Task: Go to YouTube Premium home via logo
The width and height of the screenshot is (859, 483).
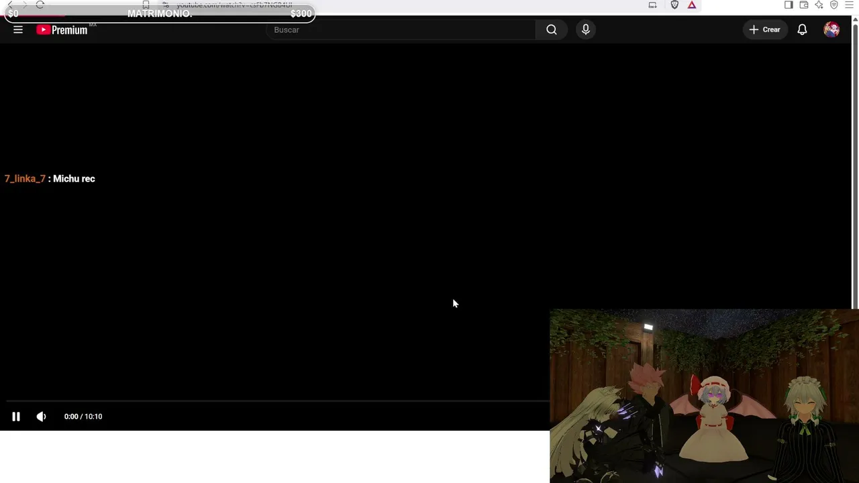Action: point(62,30)
